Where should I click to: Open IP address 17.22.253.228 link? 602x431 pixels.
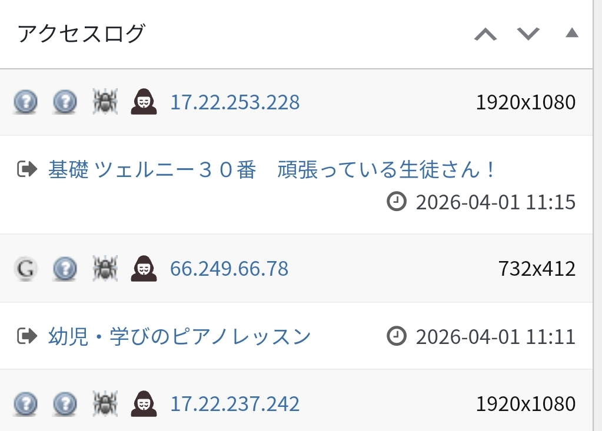(x=235, y=102)
